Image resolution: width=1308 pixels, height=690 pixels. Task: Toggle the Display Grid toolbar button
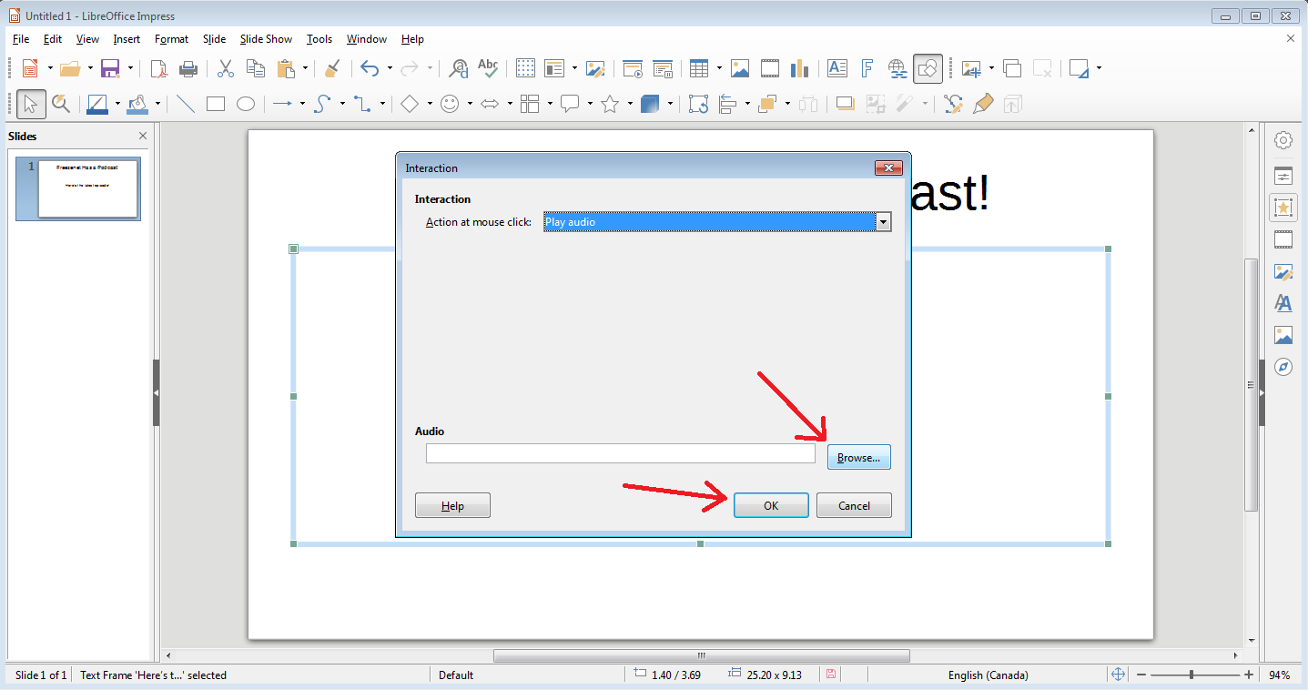525,68
